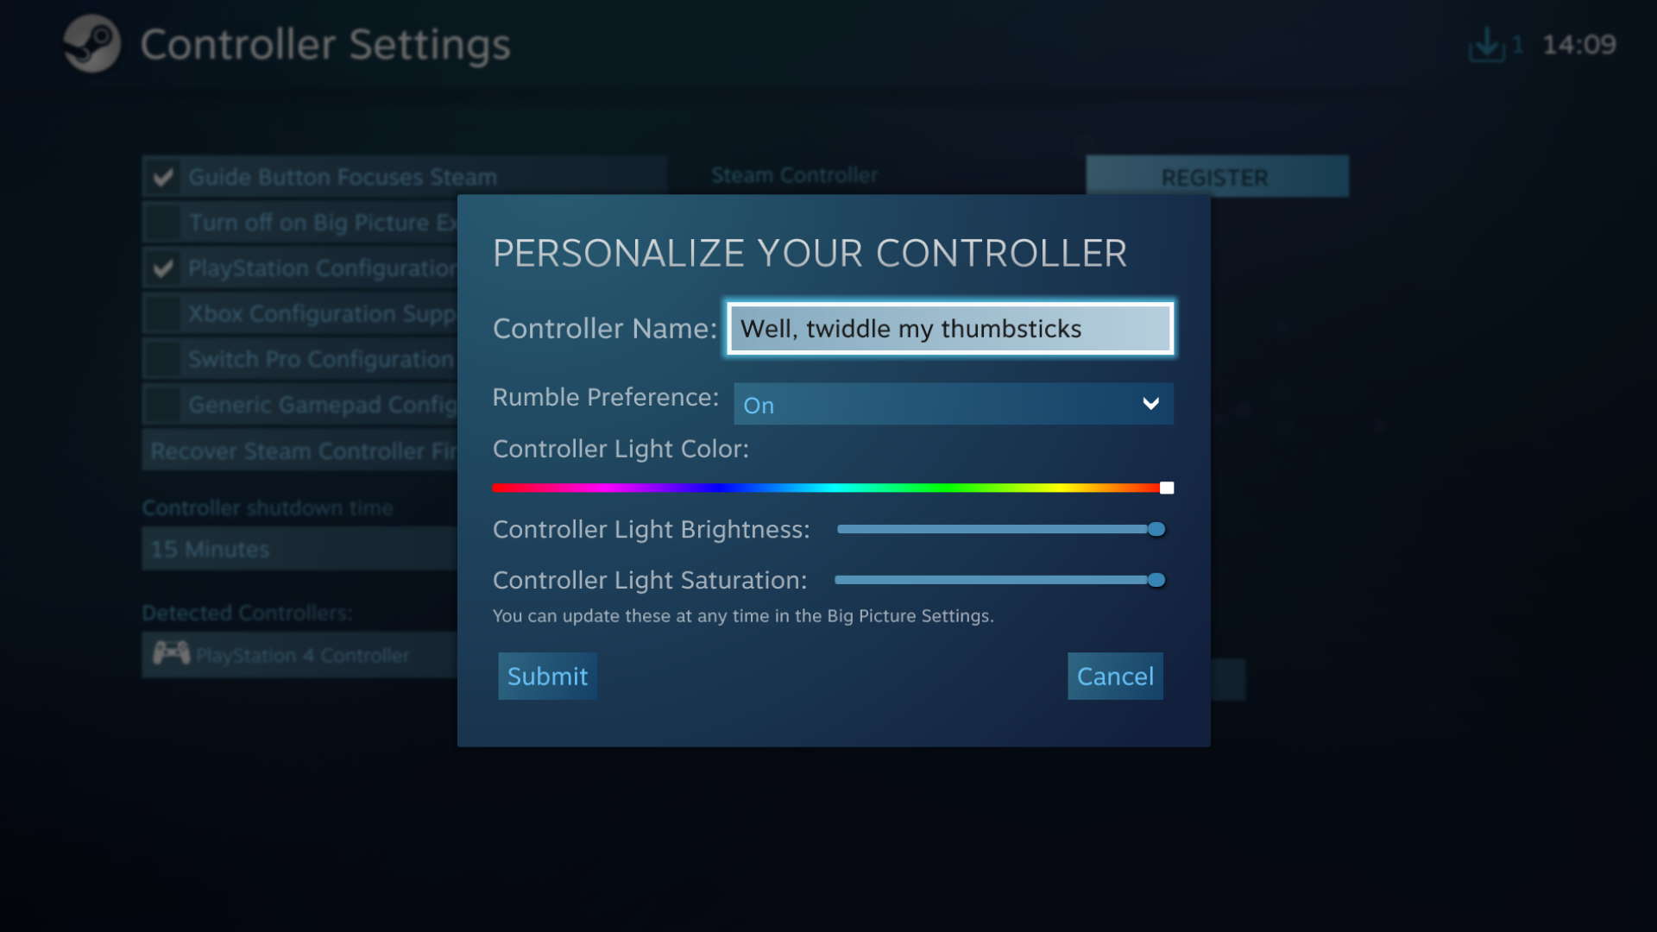This screenshot has width=1657, height=932.
Task: Click the Steam logo icon
Action: [x=91, y=43]
